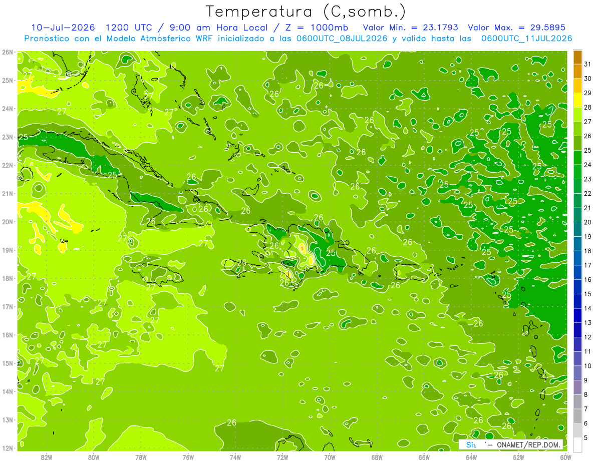
Task: Click the "76W" longitude axis label
Action: pos(188,457)
